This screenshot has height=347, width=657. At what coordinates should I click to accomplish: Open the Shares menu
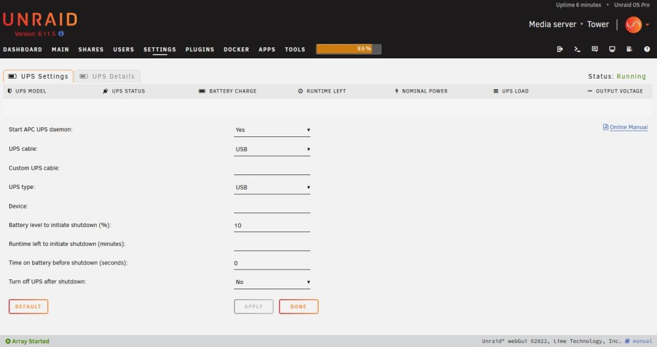91,49
